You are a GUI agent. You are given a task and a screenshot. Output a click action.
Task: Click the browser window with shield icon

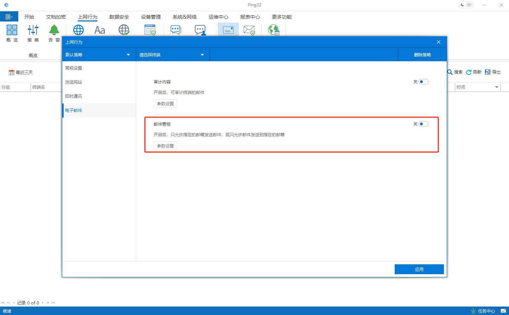point(150,30)
